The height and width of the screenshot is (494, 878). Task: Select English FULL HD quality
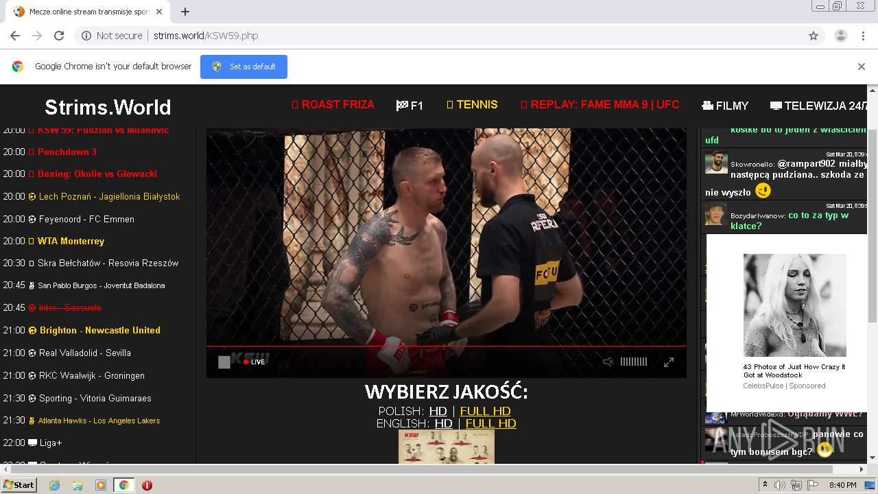tap(490, 423)
